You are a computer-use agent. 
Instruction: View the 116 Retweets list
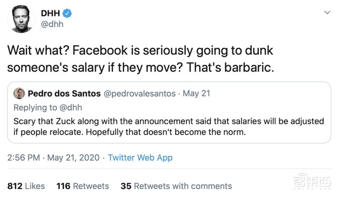82,186
